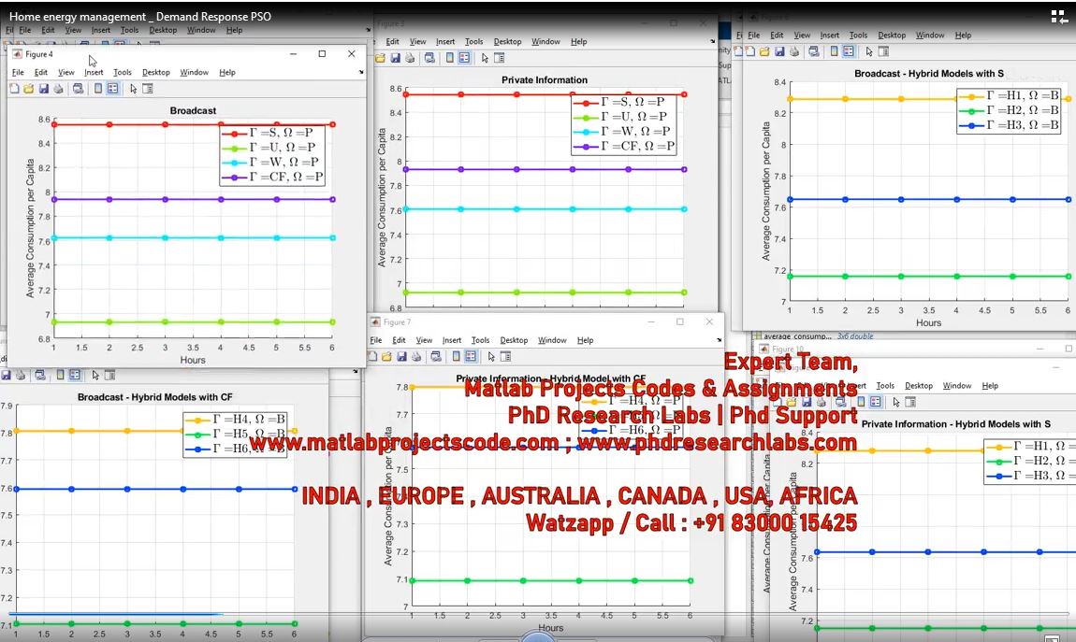This screenshot has height=642, width=1076.
Task: Toggle Insert Legend button in Figure 7 toolbar
Action: 471,356
